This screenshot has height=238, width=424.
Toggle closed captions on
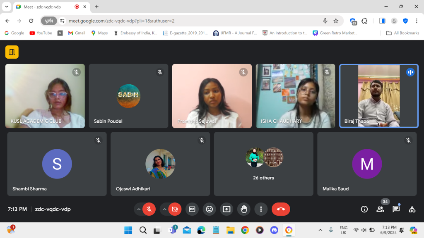click(192, 209)
